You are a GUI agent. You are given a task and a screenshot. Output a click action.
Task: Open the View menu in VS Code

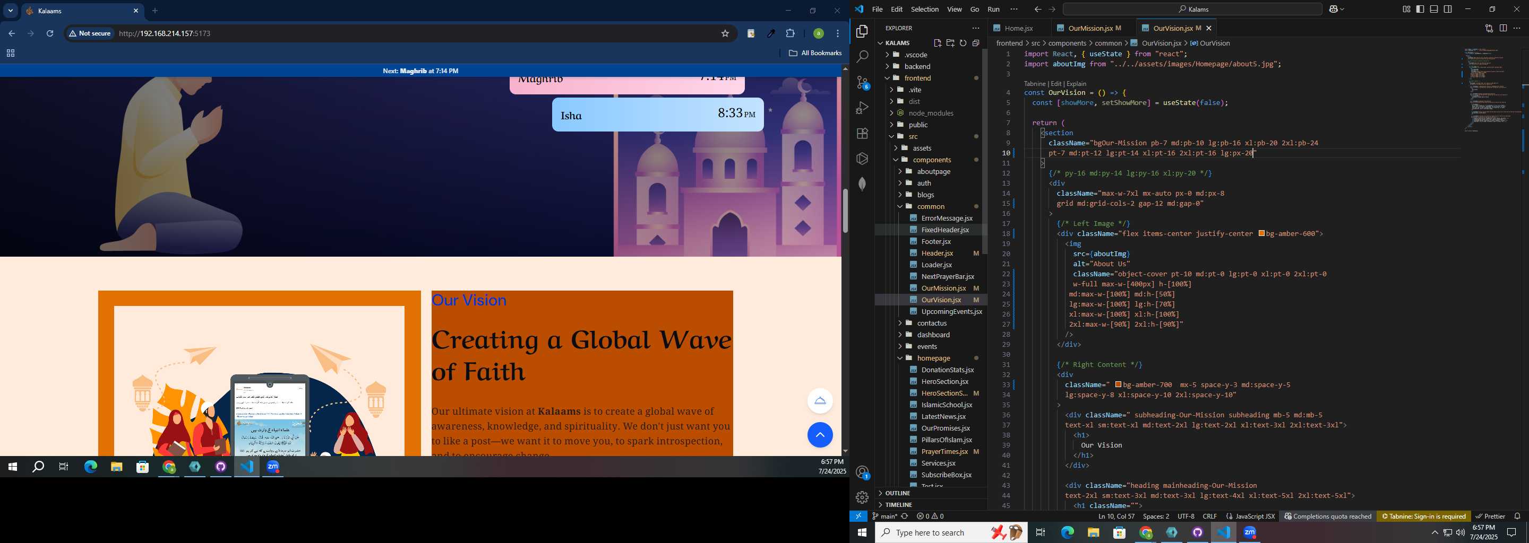954,10
